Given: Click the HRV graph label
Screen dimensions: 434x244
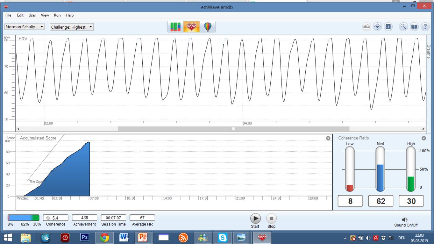Looking at the screenshot, I should click(x=23, y=39).
